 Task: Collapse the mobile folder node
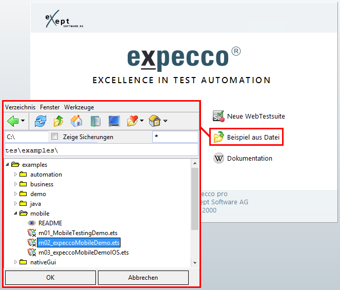[15, 214]
